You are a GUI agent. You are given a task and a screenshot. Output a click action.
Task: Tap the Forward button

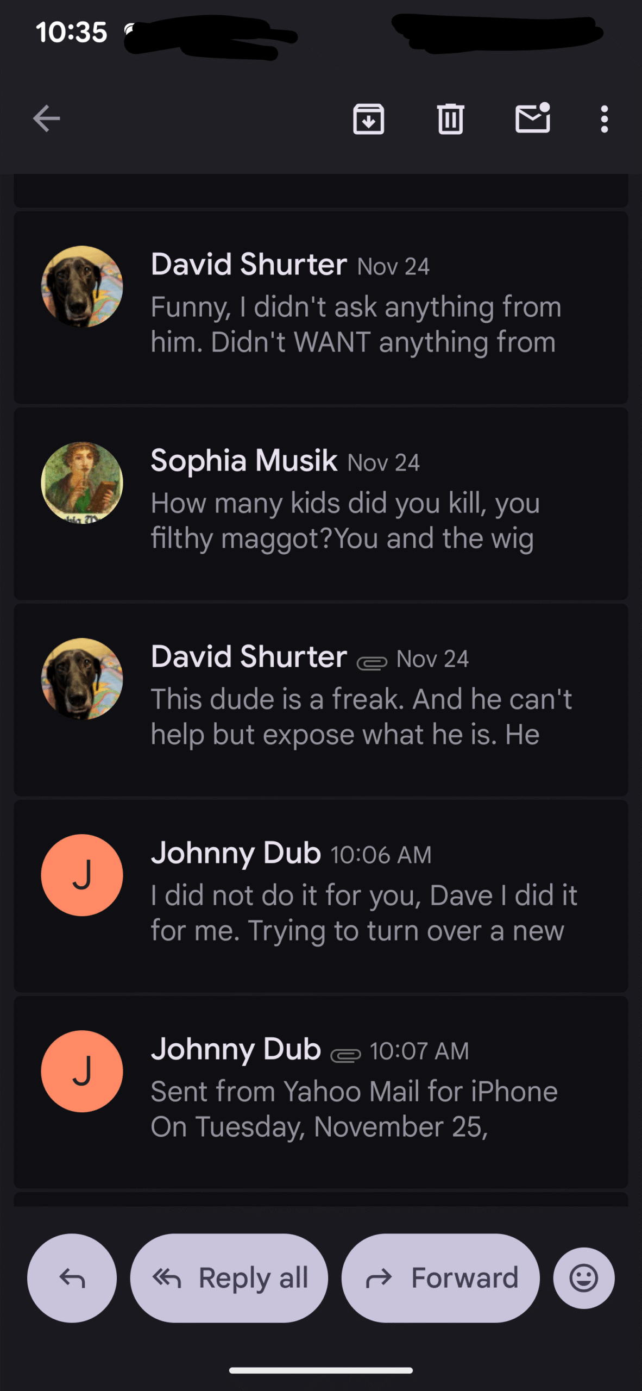(x=440, y=1278)
